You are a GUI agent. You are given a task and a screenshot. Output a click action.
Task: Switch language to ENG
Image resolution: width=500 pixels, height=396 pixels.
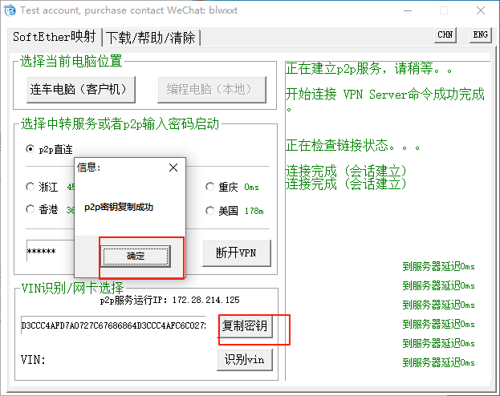click(x=480, y=35)
